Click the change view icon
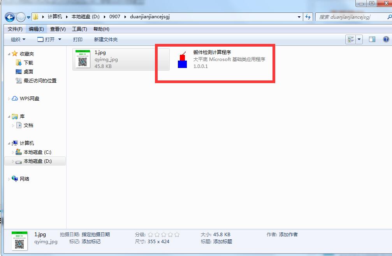 pyautogui.click(x=351, y=39)
